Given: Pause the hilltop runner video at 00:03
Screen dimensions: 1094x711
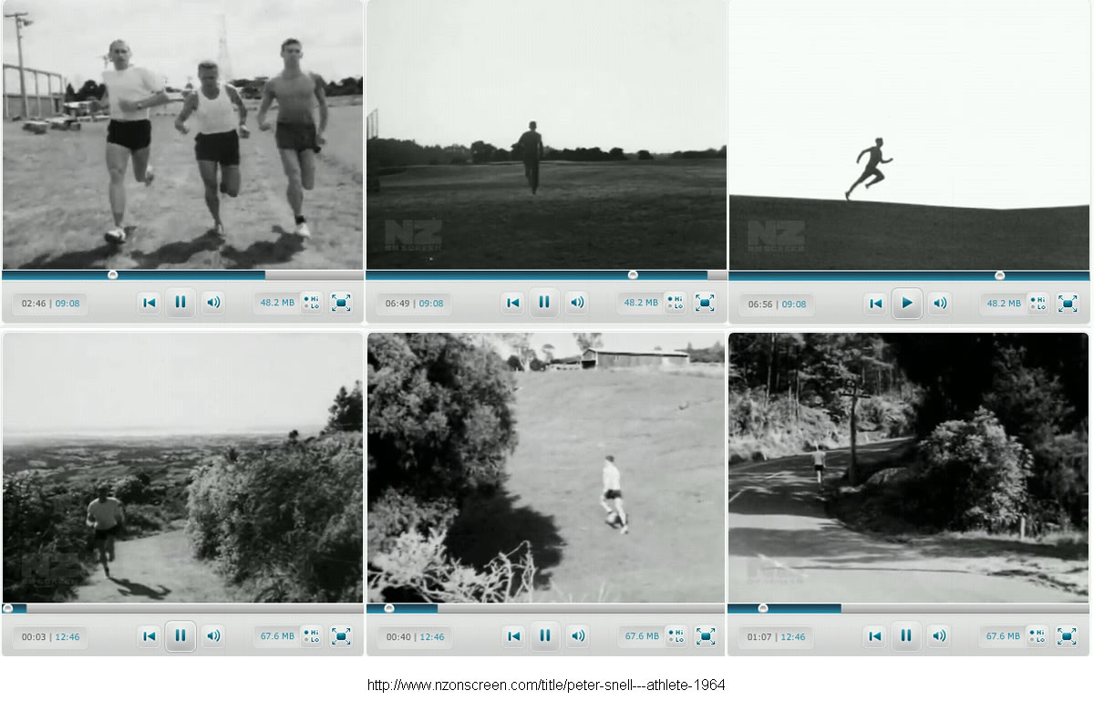Looking at the screenshot, I should click(180, 636).
